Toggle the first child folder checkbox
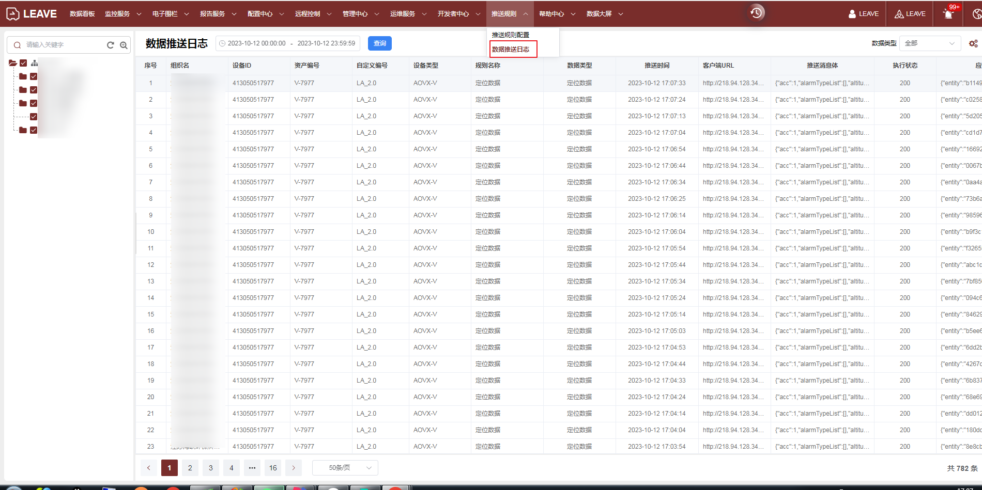Image resolution: width=982 pixels, height=490 pixels. click(34, 76)
